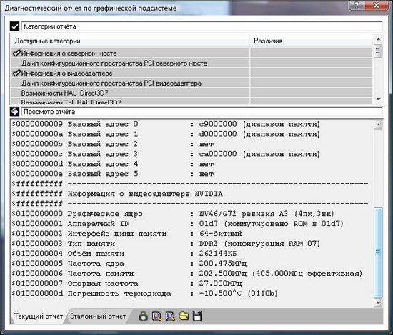This screenshot has width=393, height=335.
Task: Click the blue magnifier compare icon
Action: (171, 316)
